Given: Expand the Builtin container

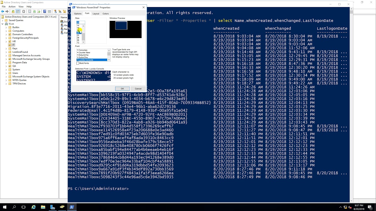Looking at the screenshot, I should [6, 27].
